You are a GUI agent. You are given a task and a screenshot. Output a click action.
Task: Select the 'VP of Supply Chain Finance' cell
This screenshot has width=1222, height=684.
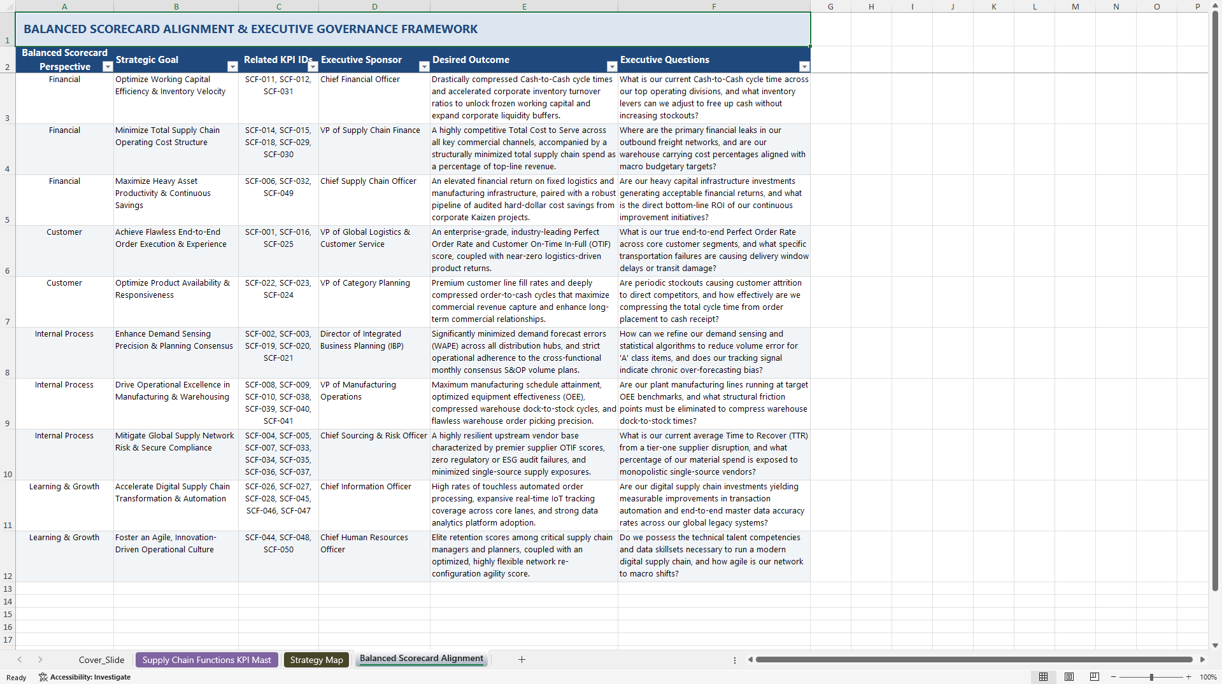(374, 149)
